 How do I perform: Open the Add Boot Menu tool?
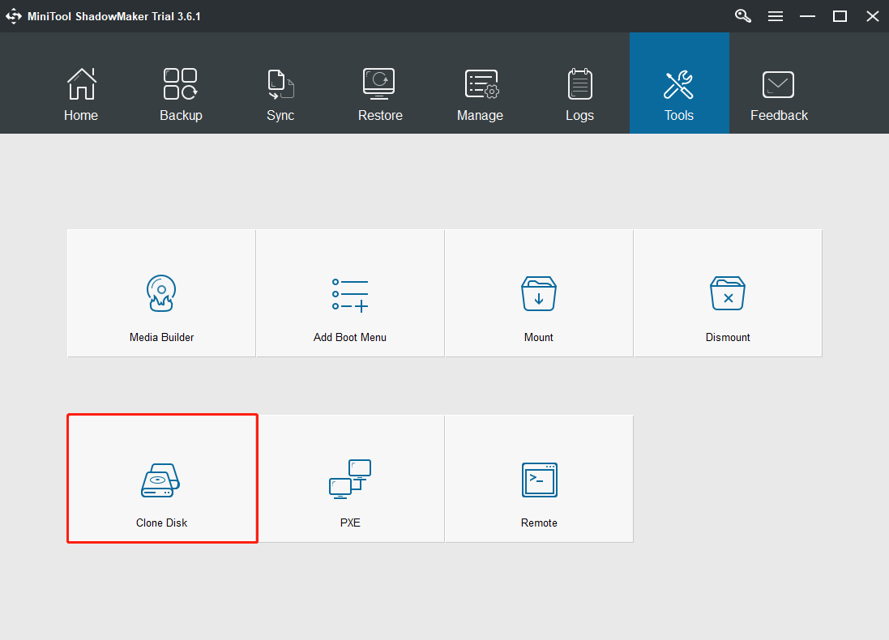(x=350, y=293)
